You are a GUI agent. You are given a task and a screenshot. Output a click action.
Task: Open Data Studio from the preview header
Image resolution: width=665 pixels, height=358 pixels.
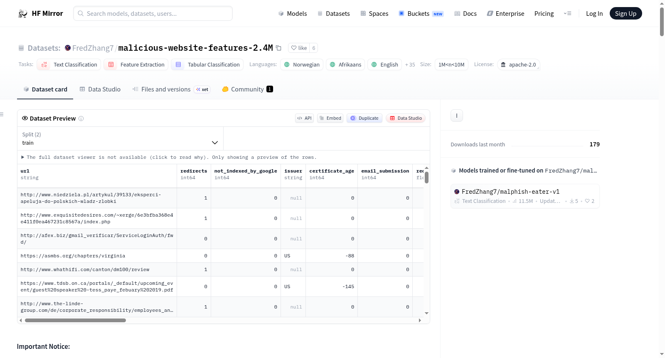(406, 118)
